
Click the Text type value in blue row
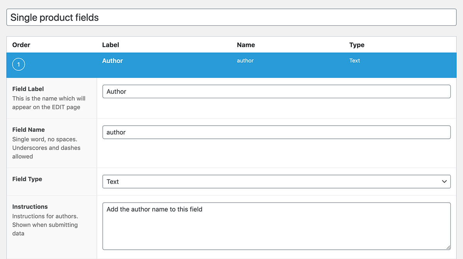click(x=354, y=61)
